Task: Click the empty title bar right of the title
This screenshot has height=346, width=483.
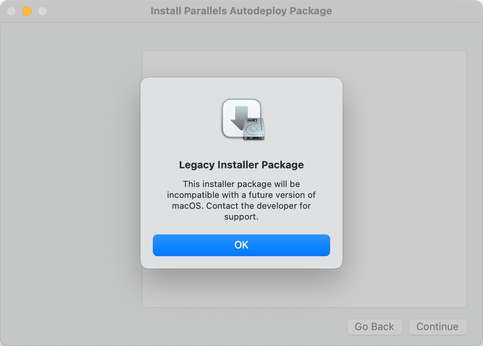Action: [x=404, y=11]
